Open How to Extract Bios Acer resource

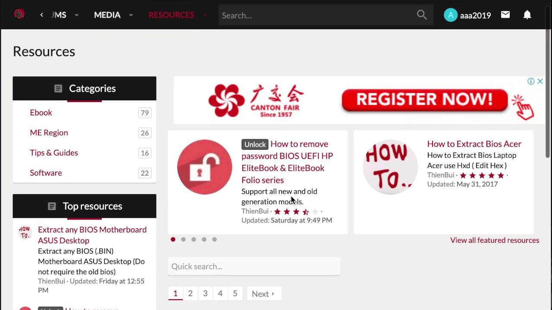pos(474,144)
